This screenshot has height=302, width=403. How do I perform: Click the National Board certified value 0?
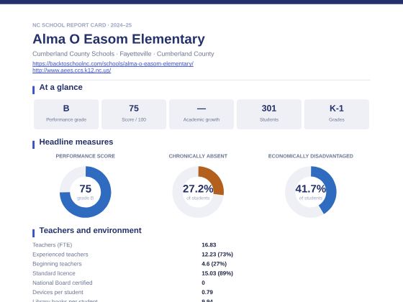203,283
